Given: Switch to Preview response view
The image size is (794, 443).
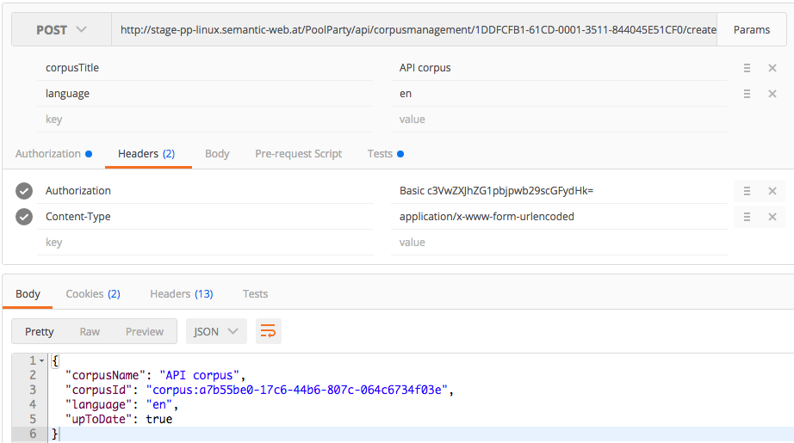Looking at the screenshot, I should click(144, 331).
